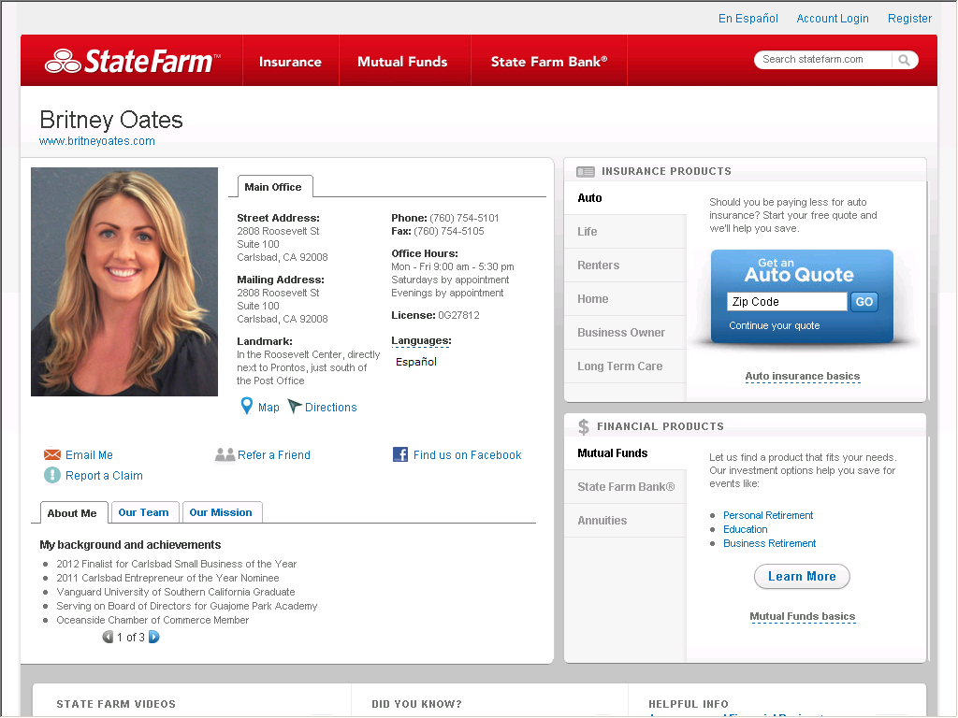Click the Languages label link
The image size is (958, 718).
point(421,340)
